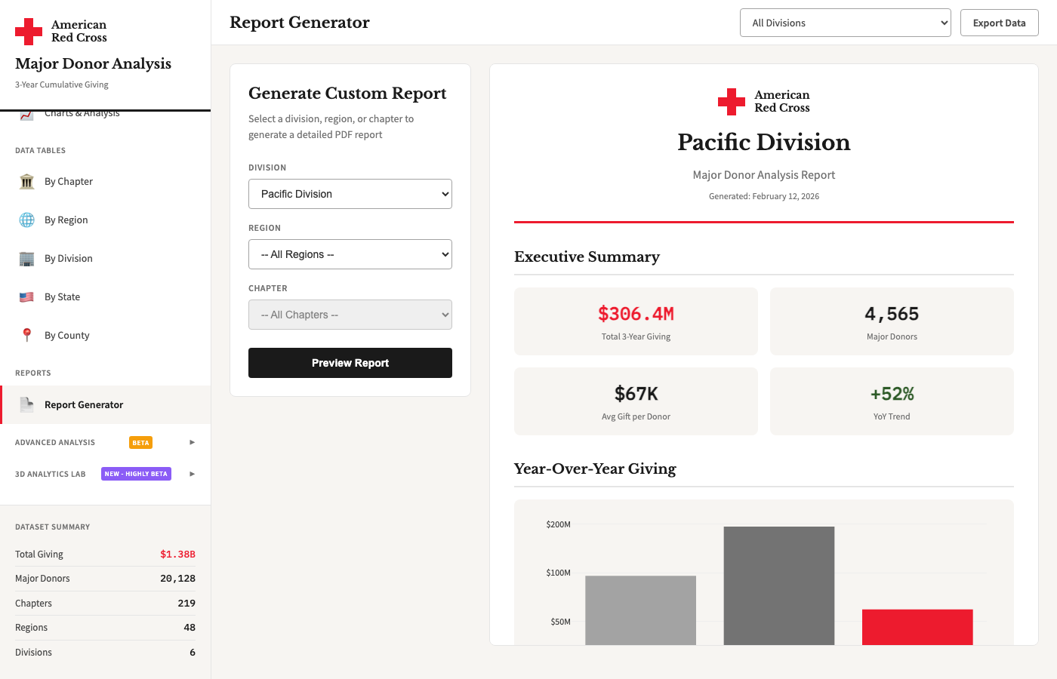Click the Generated: February 12, 2026 text
This screenshot has width=1057, height=679.
[764, 196]
